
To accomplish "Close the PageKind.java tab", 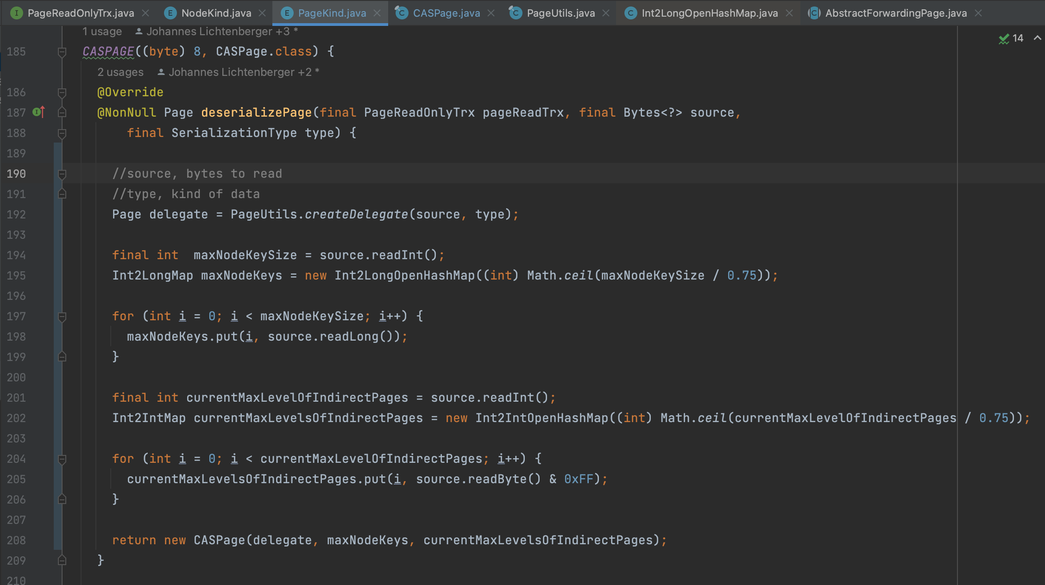I will (377, 13).
